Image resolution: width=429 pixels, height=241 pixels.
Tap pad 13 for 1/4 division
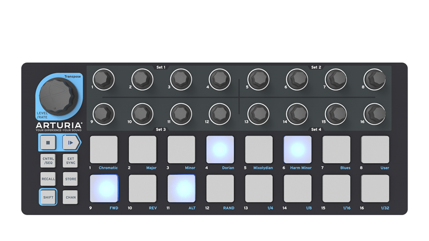(x=259, y=188)
